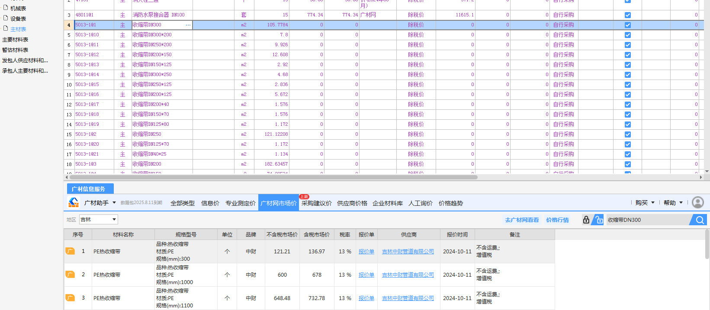The width and height of the screenshot is (710, 310).
Task: Click the blue open-lock icon
Action: pos(598,220)
